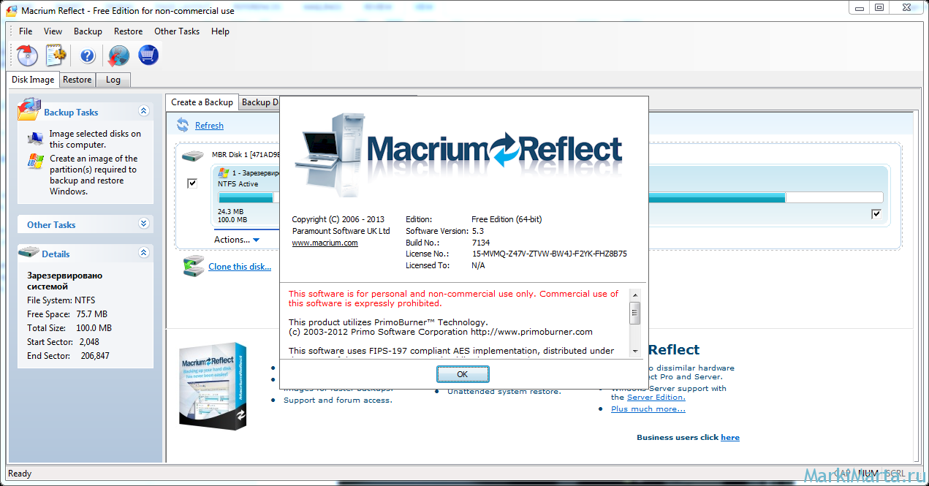Select the Create a Backup tab
929x486 pixels.
point(202,102)
